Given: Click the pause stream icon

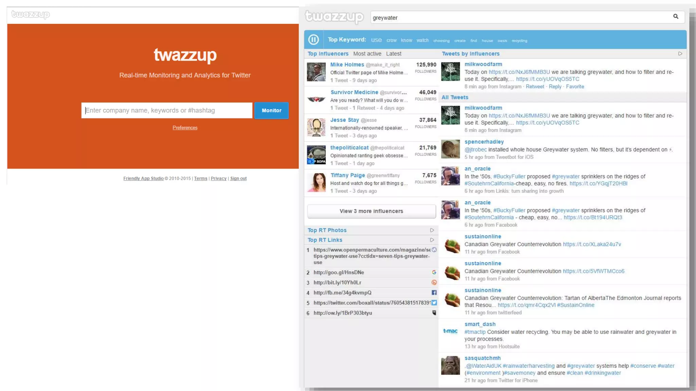Looking at the screenshot, I should [313, 40].
